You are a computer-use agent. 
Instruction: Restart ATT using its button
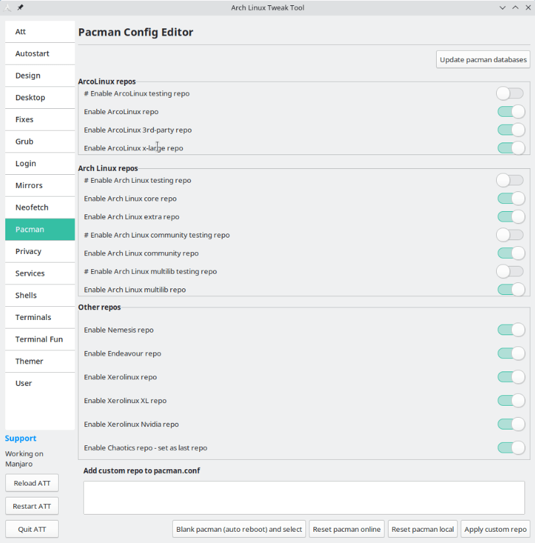[32, 506]
